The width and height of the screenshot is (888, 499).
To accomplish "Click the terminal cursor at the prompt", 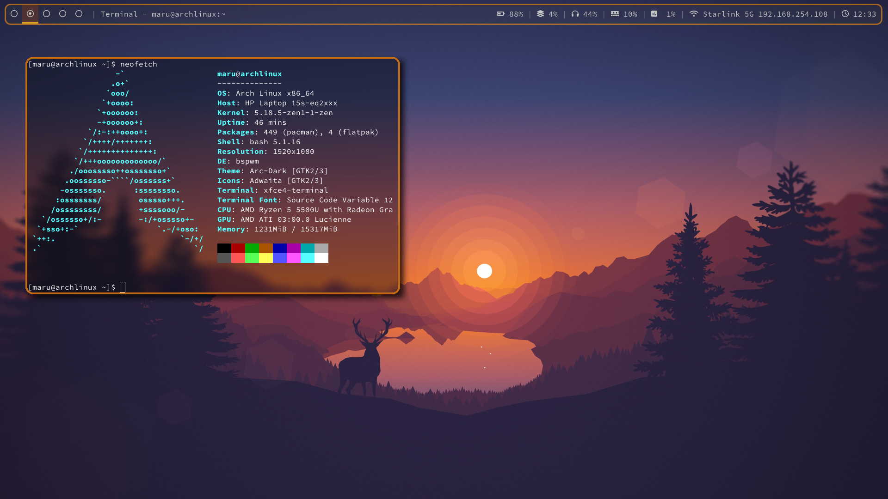I will click(x=123, y=287).
